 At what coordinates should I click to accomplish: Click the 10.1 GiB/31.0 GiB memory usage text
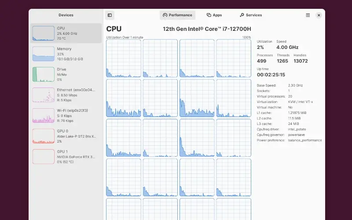[x=70, y=59]
